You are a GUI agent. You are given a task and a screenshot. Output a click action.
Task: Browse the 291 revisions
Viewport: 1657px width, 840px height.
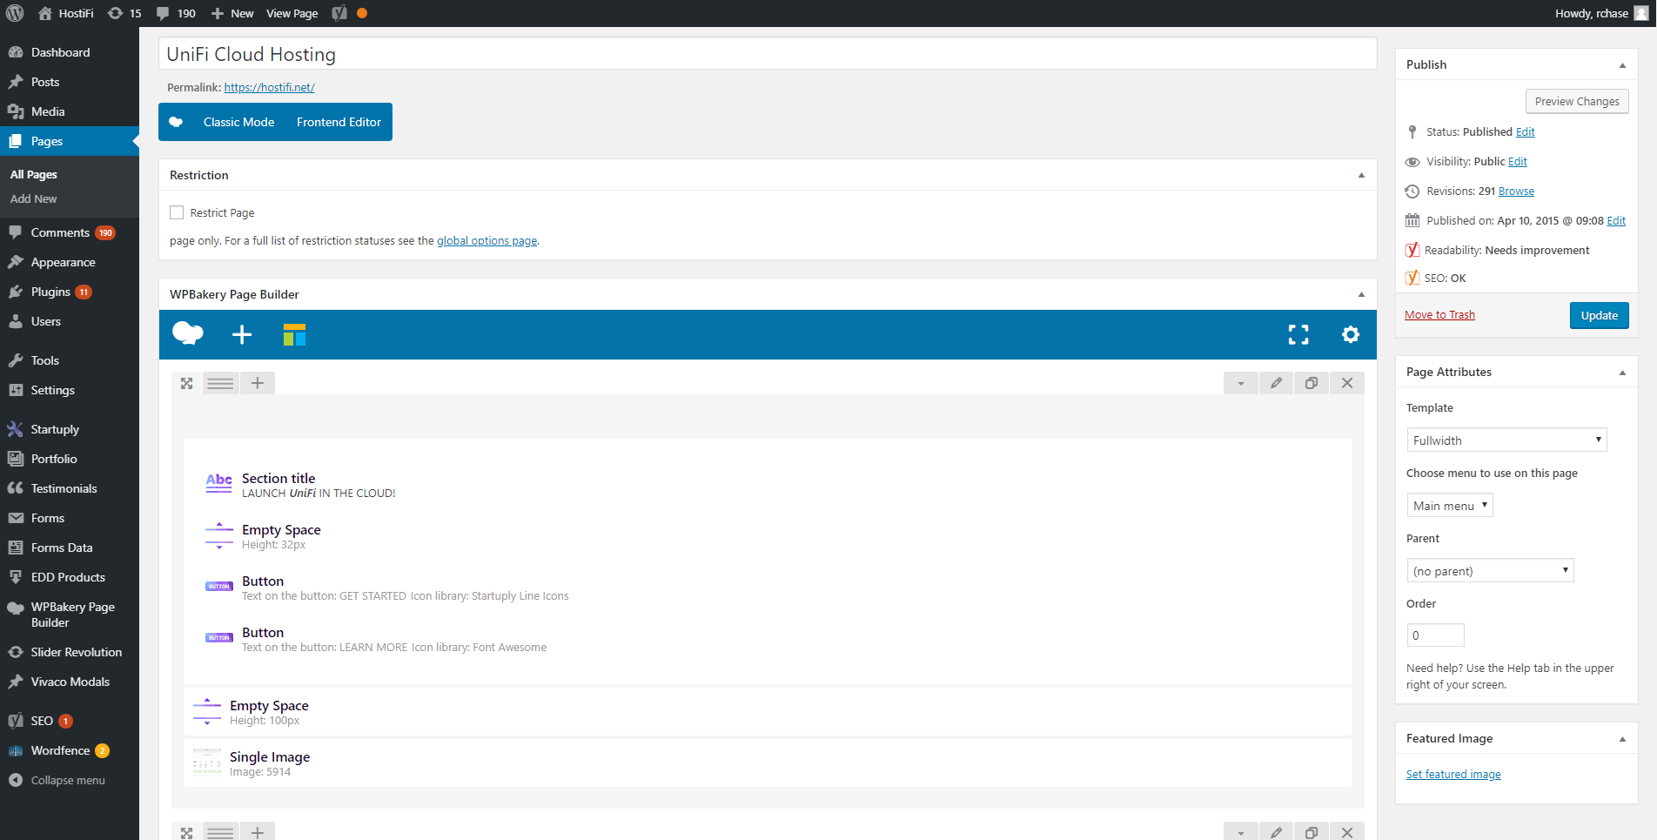pyautogui.click(x=1516, y=192)
